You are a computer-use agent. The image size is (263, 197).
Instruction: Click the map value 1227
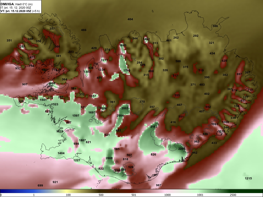tap(77, 160)
